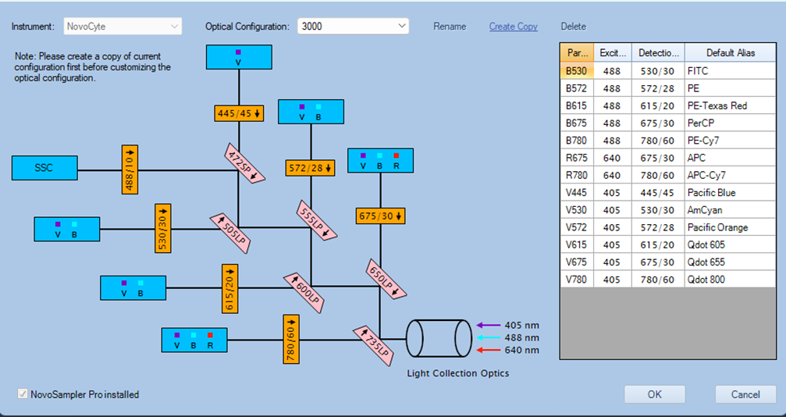Select the 445/45 bandpass filter
Screen dimensions: 786x417
(x=239, y=113)
